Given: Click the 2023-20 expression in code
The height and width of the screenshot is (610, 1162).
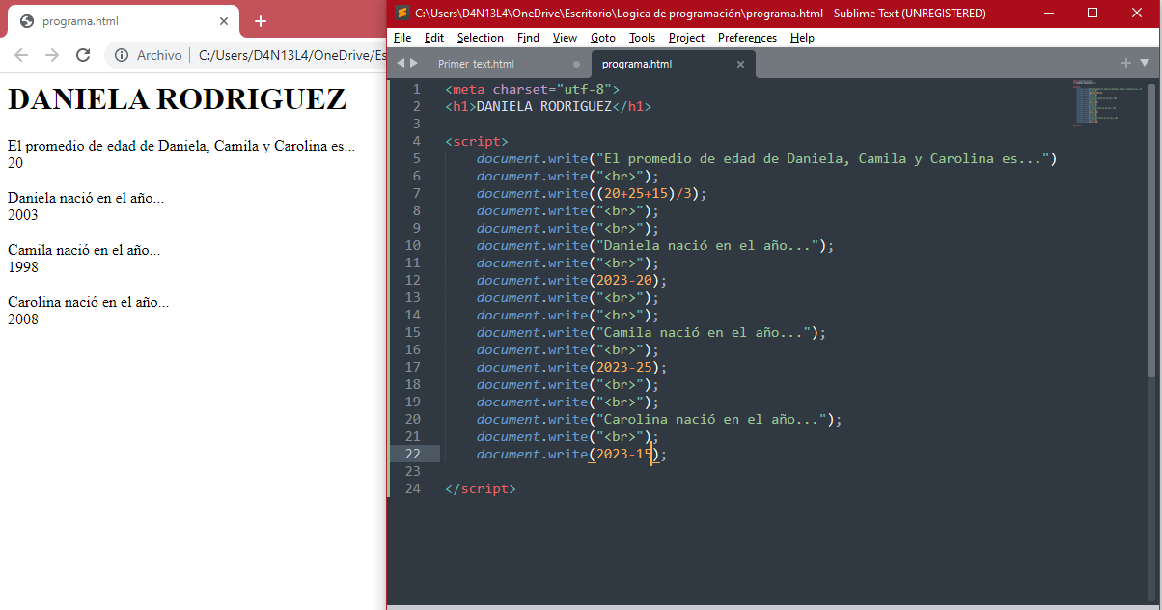Looking at the screenshot, I should point(625,280).
